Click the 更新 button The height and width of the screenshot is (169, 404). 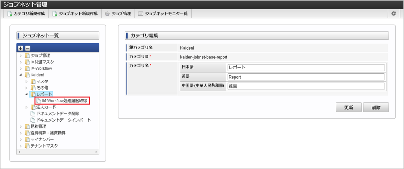pos(349,107)
